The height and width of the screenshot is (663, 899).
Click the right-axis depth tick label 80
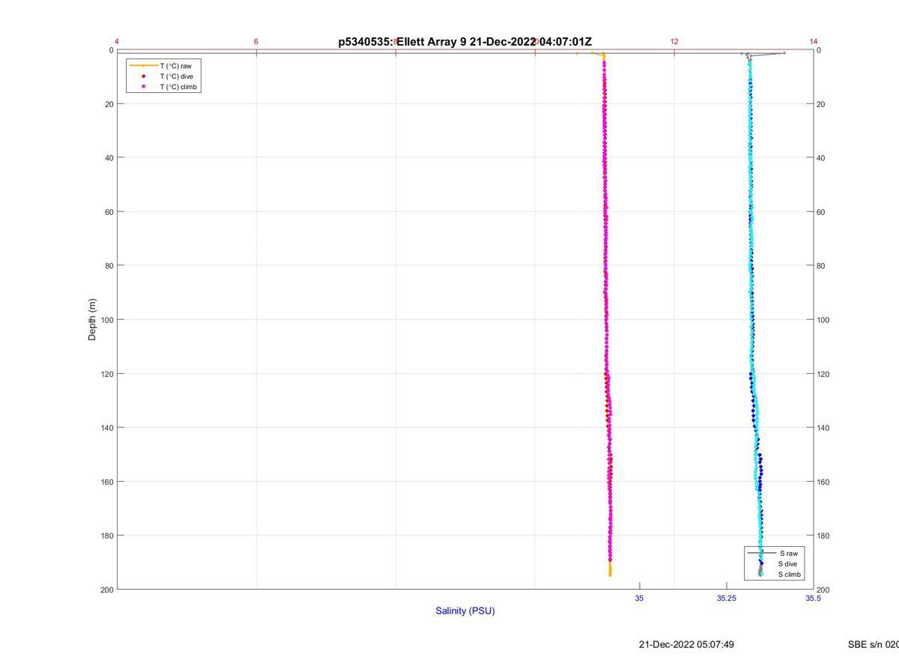pyautogui.click(x=821, y=266)
